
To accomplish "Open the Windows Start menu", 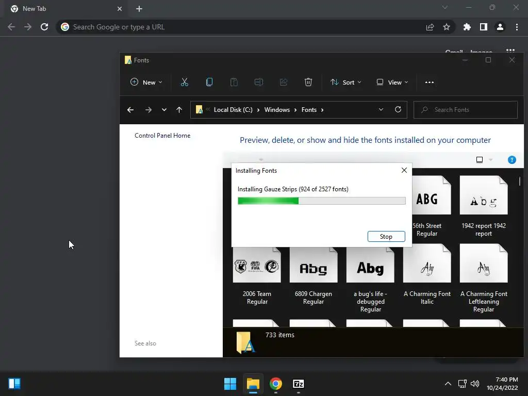I will pyautogui.click(x=230, y=384).
